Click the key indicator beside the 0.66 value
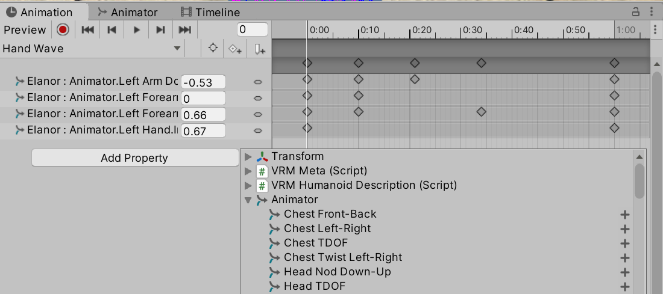 (x=257, y=115)
